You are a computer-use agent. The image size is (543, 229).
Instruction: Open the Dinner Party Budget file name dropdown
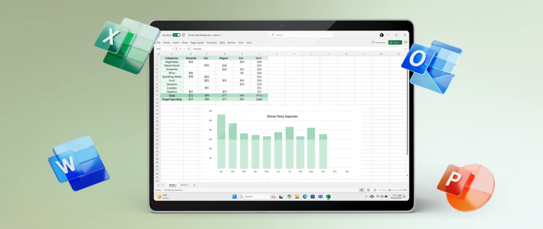(x=221, y=35)
